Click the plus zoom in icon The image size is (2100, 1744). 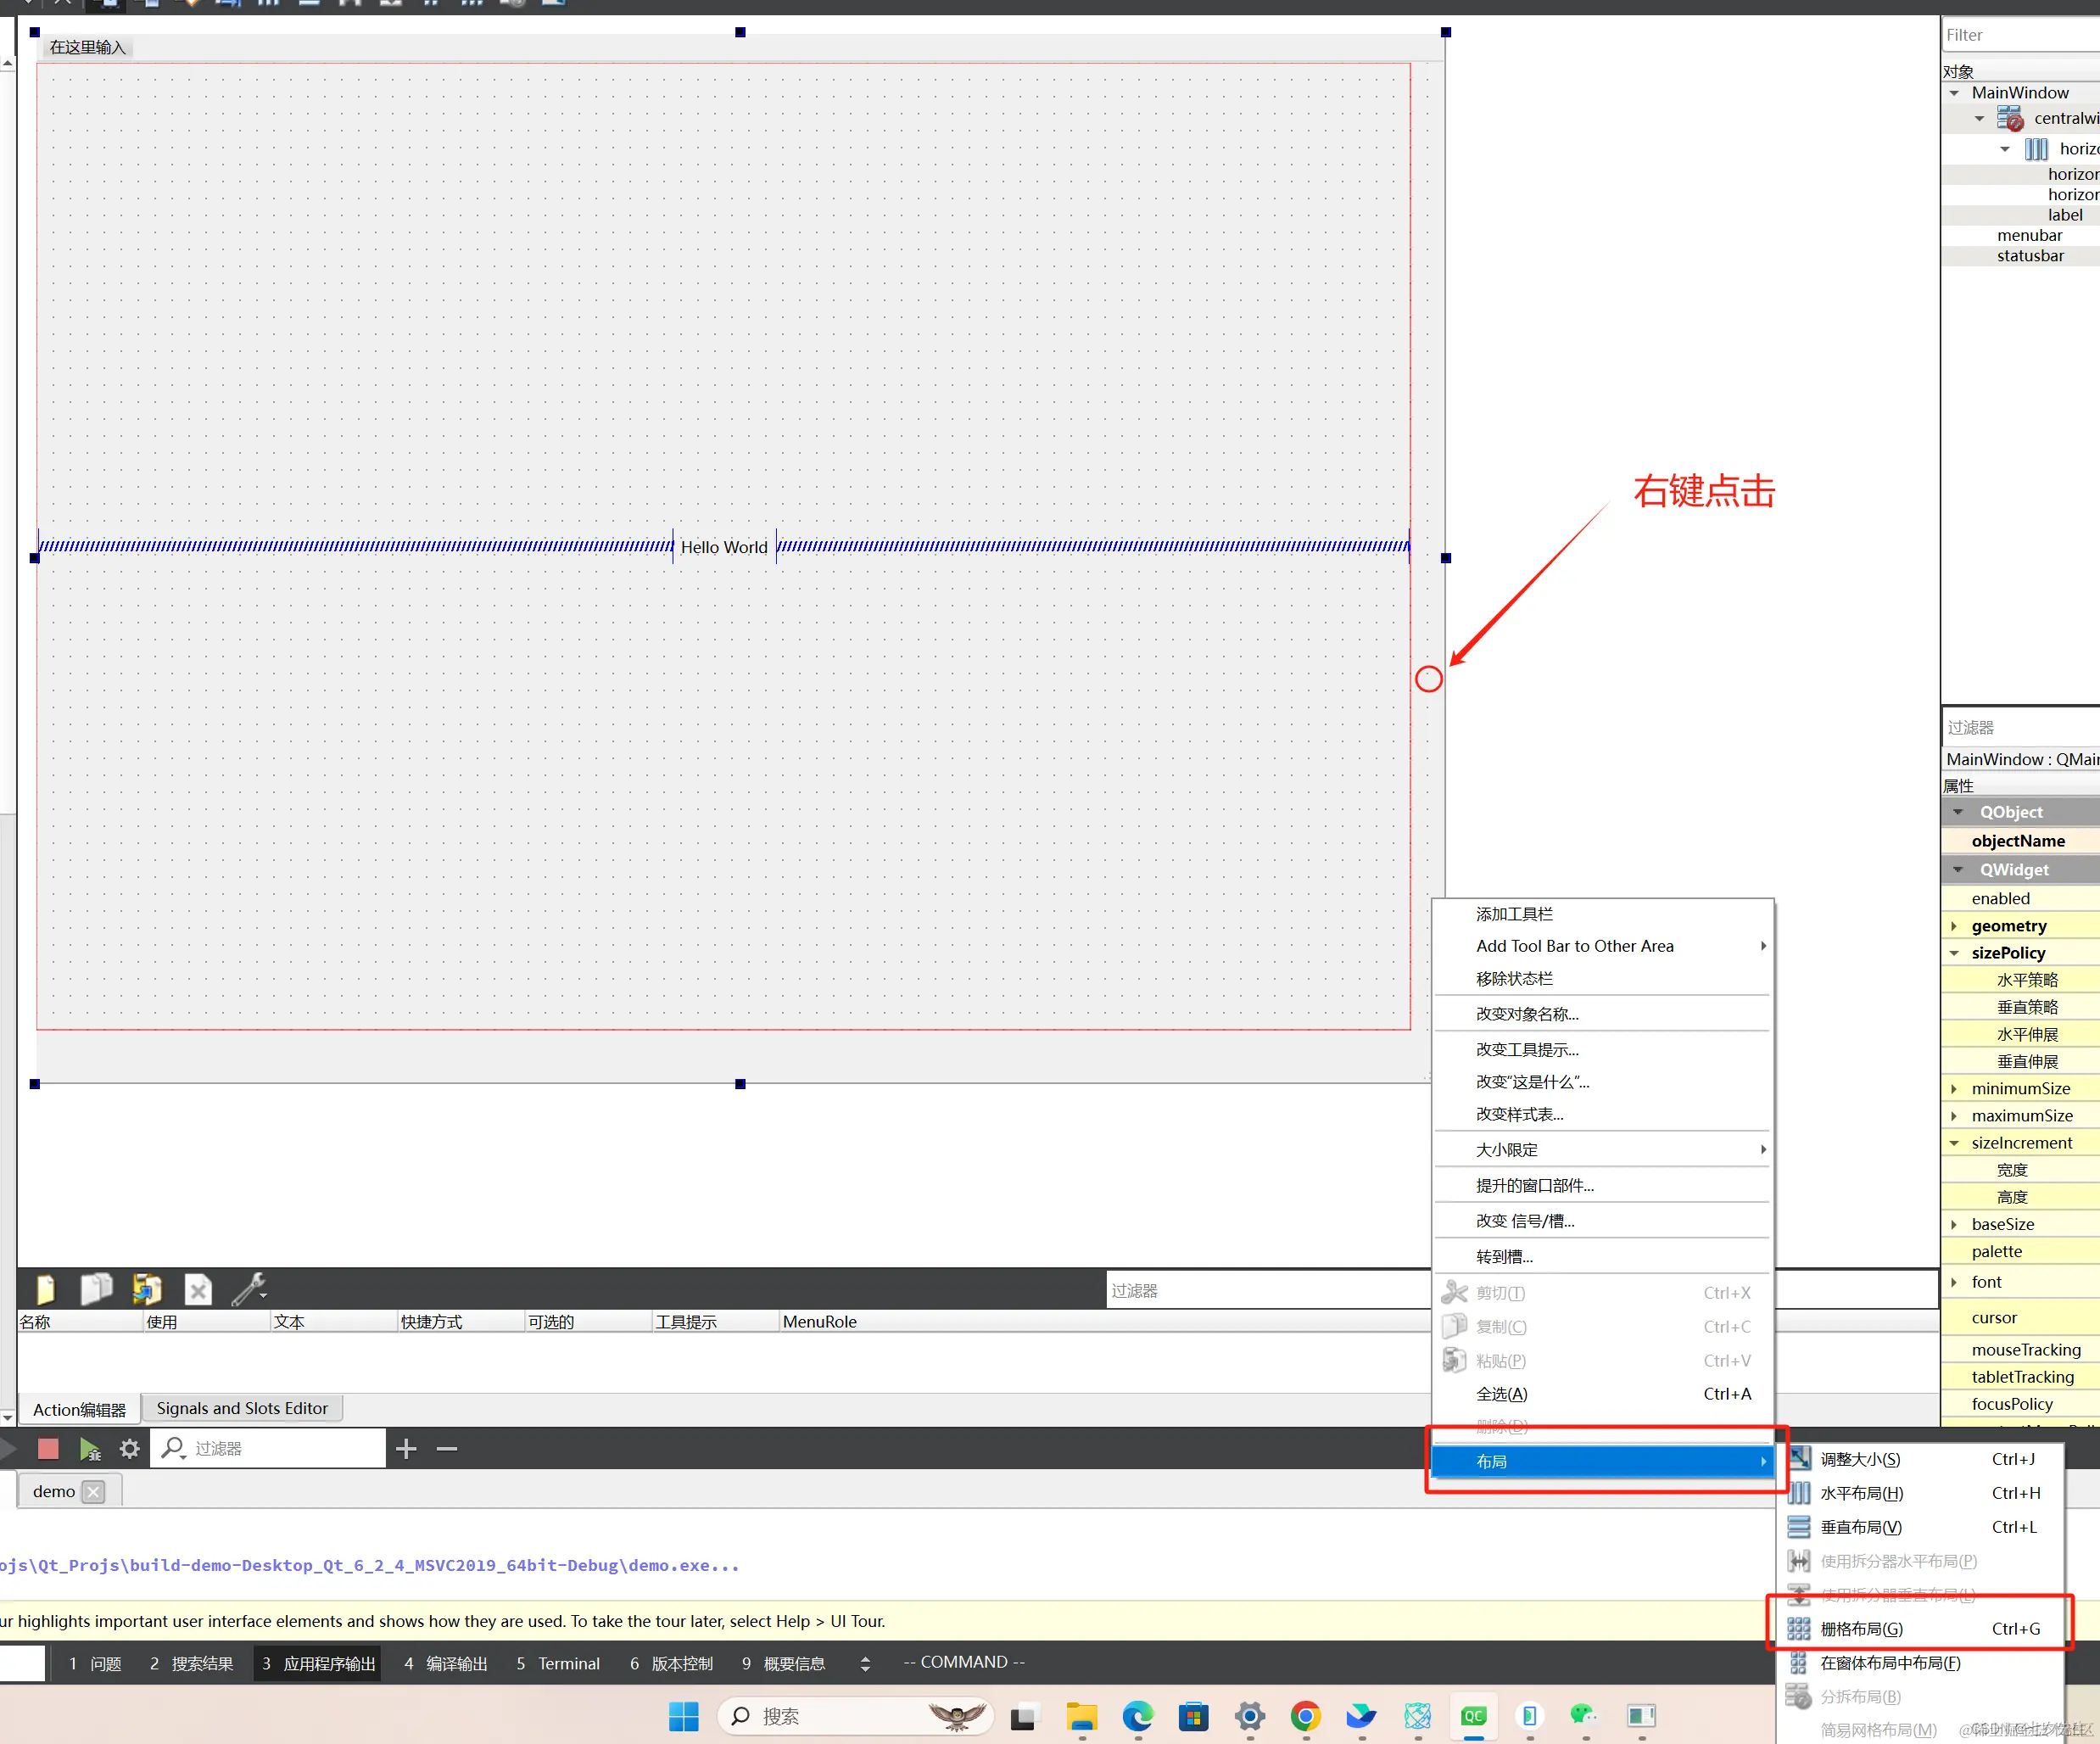tap(406, 1449)
